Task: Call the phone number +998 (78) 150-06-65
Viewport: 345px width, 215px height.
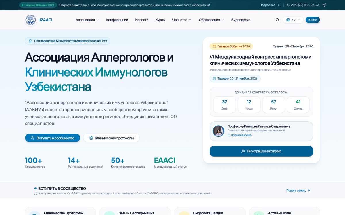Action: click(x=303, y=5)
